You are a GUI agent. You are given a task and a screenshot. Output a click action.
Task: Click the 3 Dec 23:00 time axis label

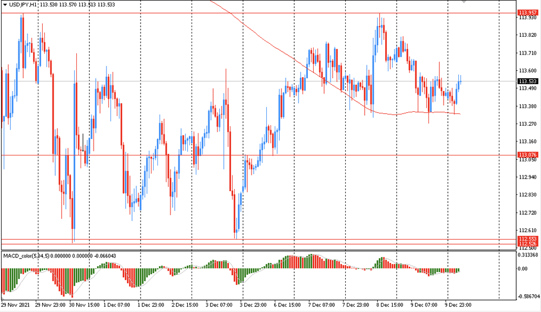click(253, 305)
